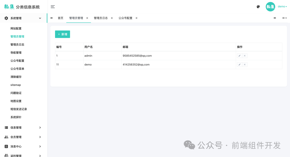
Task: Open the theme palette icon in the header
Action: point(258,7)
